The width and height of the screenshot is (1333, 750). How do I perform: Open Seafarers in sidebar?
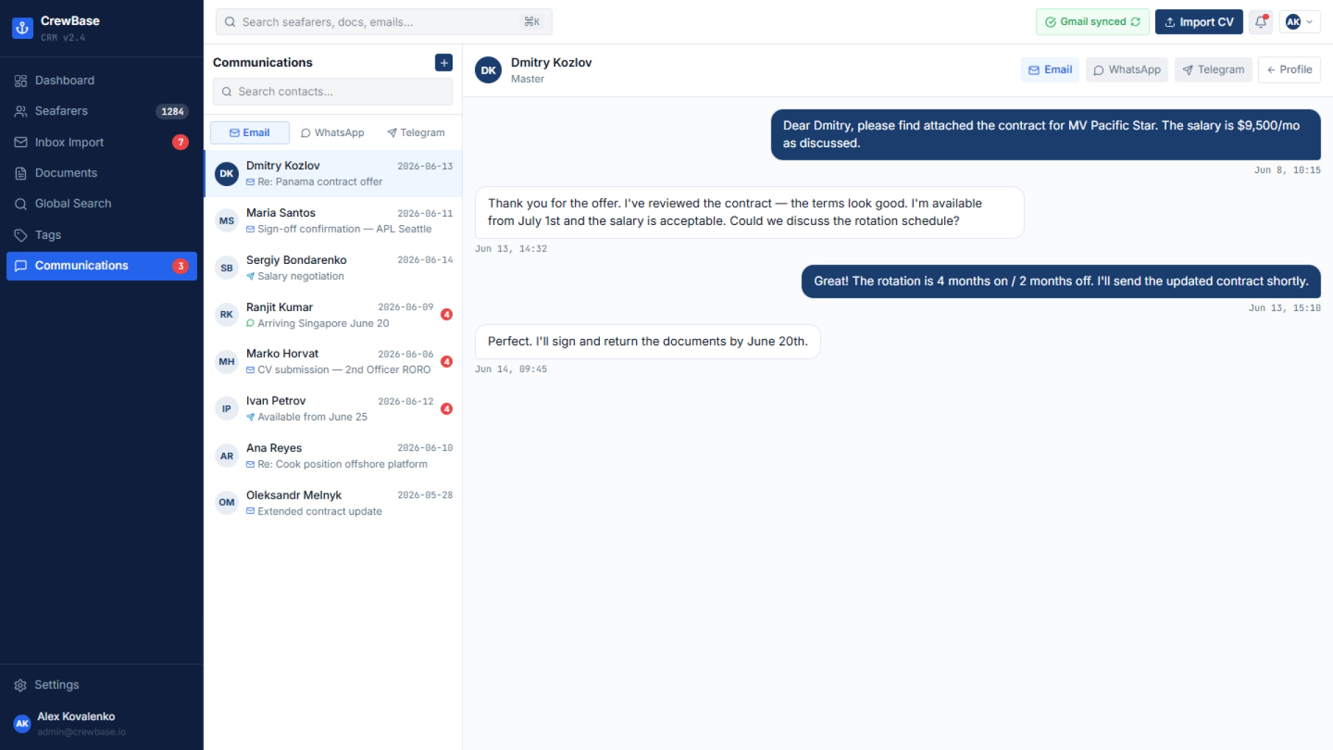101,111
